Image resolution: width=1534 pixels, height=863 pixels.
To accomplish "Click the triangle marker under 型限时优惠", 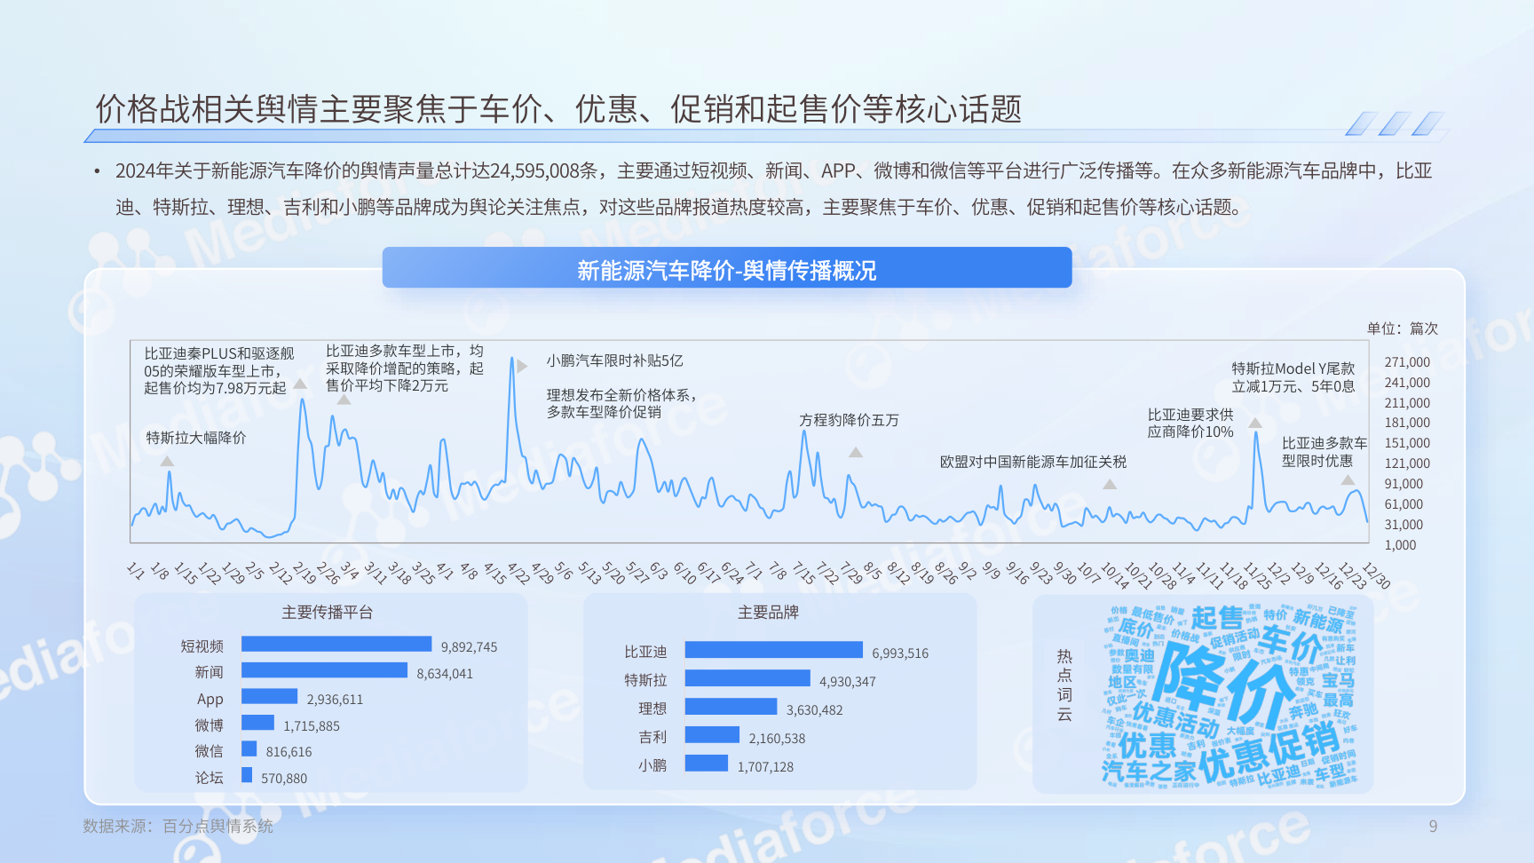I will [1348, 479].
